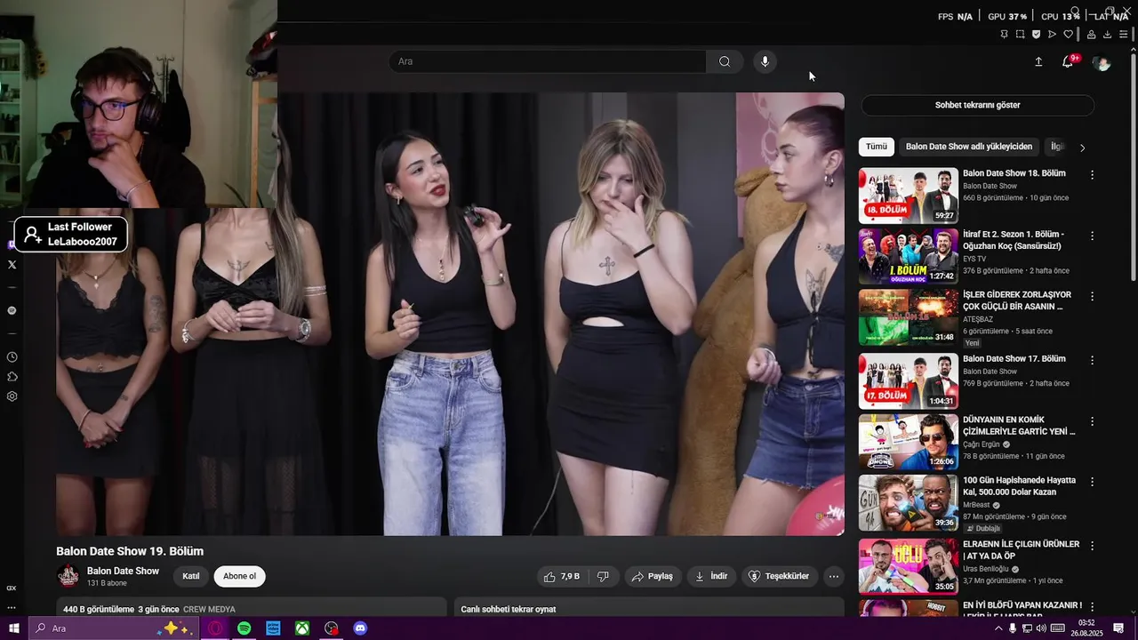1138x640 pixels.
Task: Open the YouTube account avatar menu
Action: (1102, 62)
